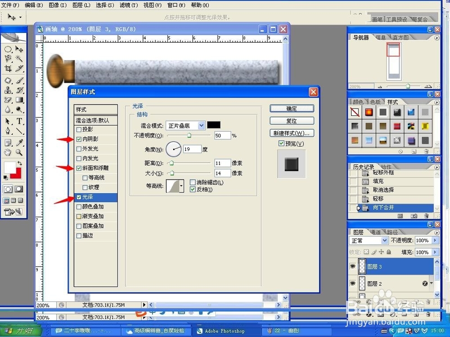Open the styles panel flyout menu

437,102
